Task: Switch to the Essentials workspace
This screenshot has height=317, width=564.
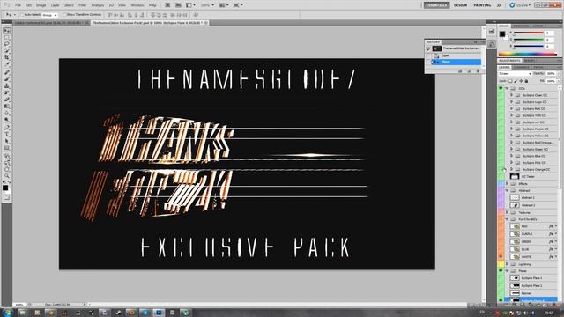Action: click(x=436, y=5)
